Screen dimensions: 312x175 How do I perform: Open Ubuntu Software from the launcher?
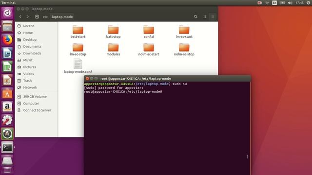tap(7, 94)
